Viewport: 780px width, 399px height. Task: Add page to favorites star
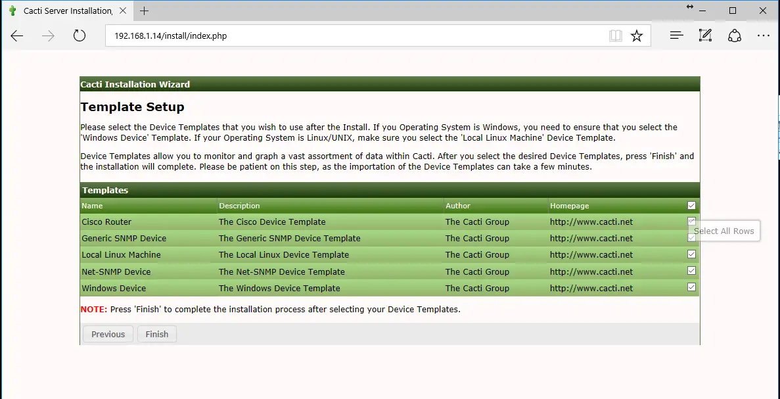[x=636, y=35]
